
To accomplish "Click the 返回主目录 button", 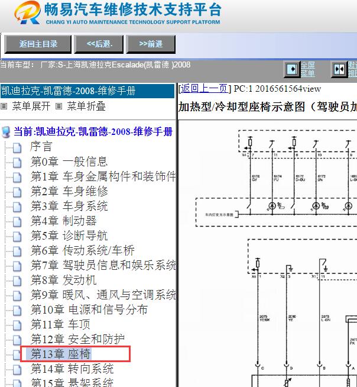I will tap(38, 44).
